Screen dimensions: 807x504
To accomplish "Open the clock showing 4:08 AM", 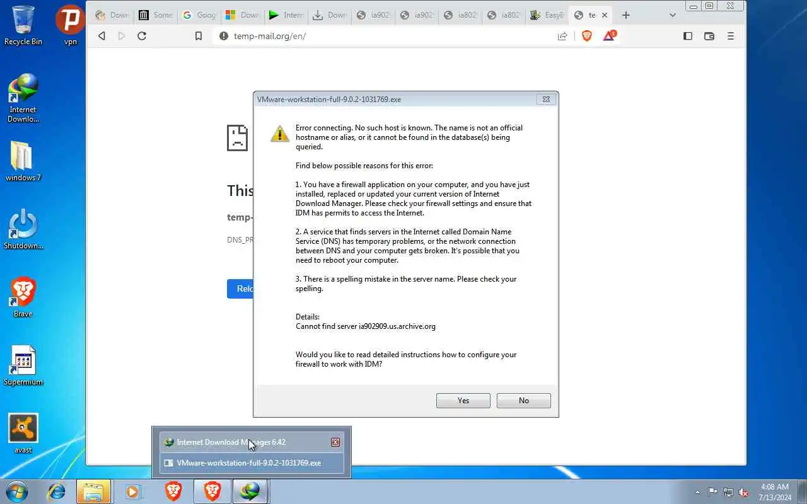I will click(x=775, y=491).
